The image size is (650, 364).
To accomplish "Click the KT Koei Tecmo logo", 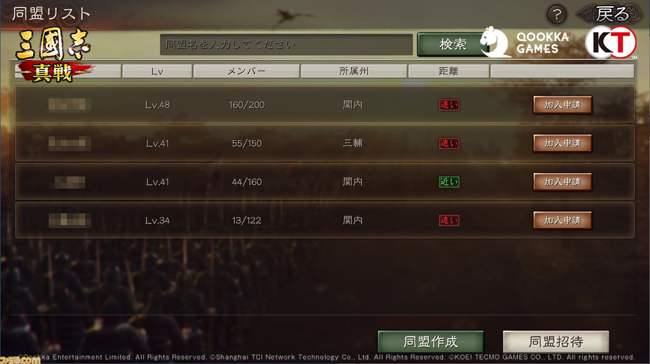I will [x=610, y=42].
